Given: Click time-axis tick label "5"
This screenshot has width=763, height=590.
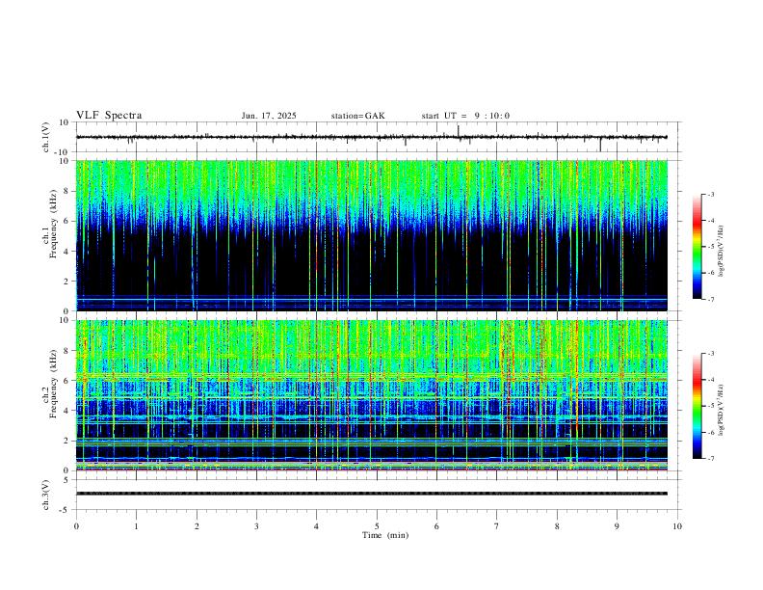Looking at the screenshot, I should click(x=377, y=526).
